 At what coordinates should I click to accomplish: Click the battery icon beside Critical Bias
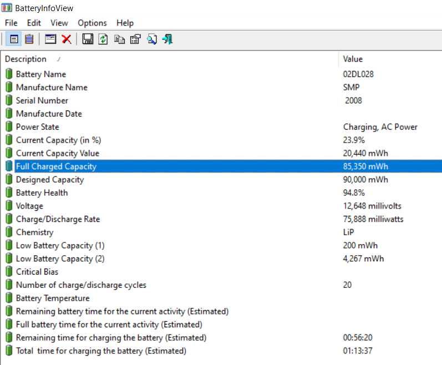point(9,271)
